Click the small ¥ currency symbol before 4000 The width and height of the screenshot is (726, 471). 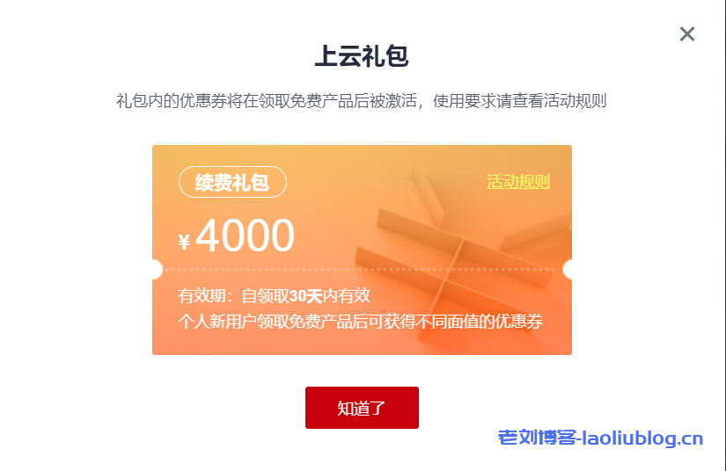click(184, 242)
